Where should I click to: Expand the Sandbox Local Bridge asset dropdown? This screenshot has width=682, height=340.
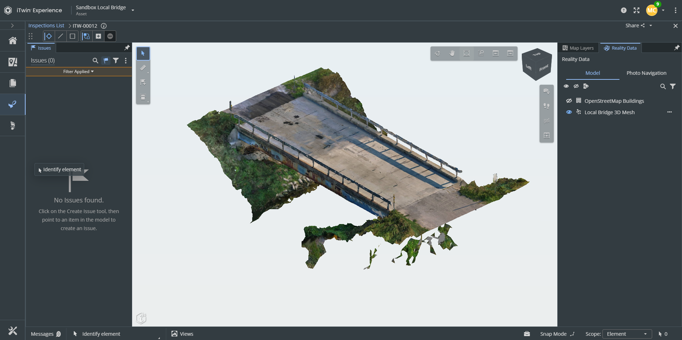click(133, 10)
